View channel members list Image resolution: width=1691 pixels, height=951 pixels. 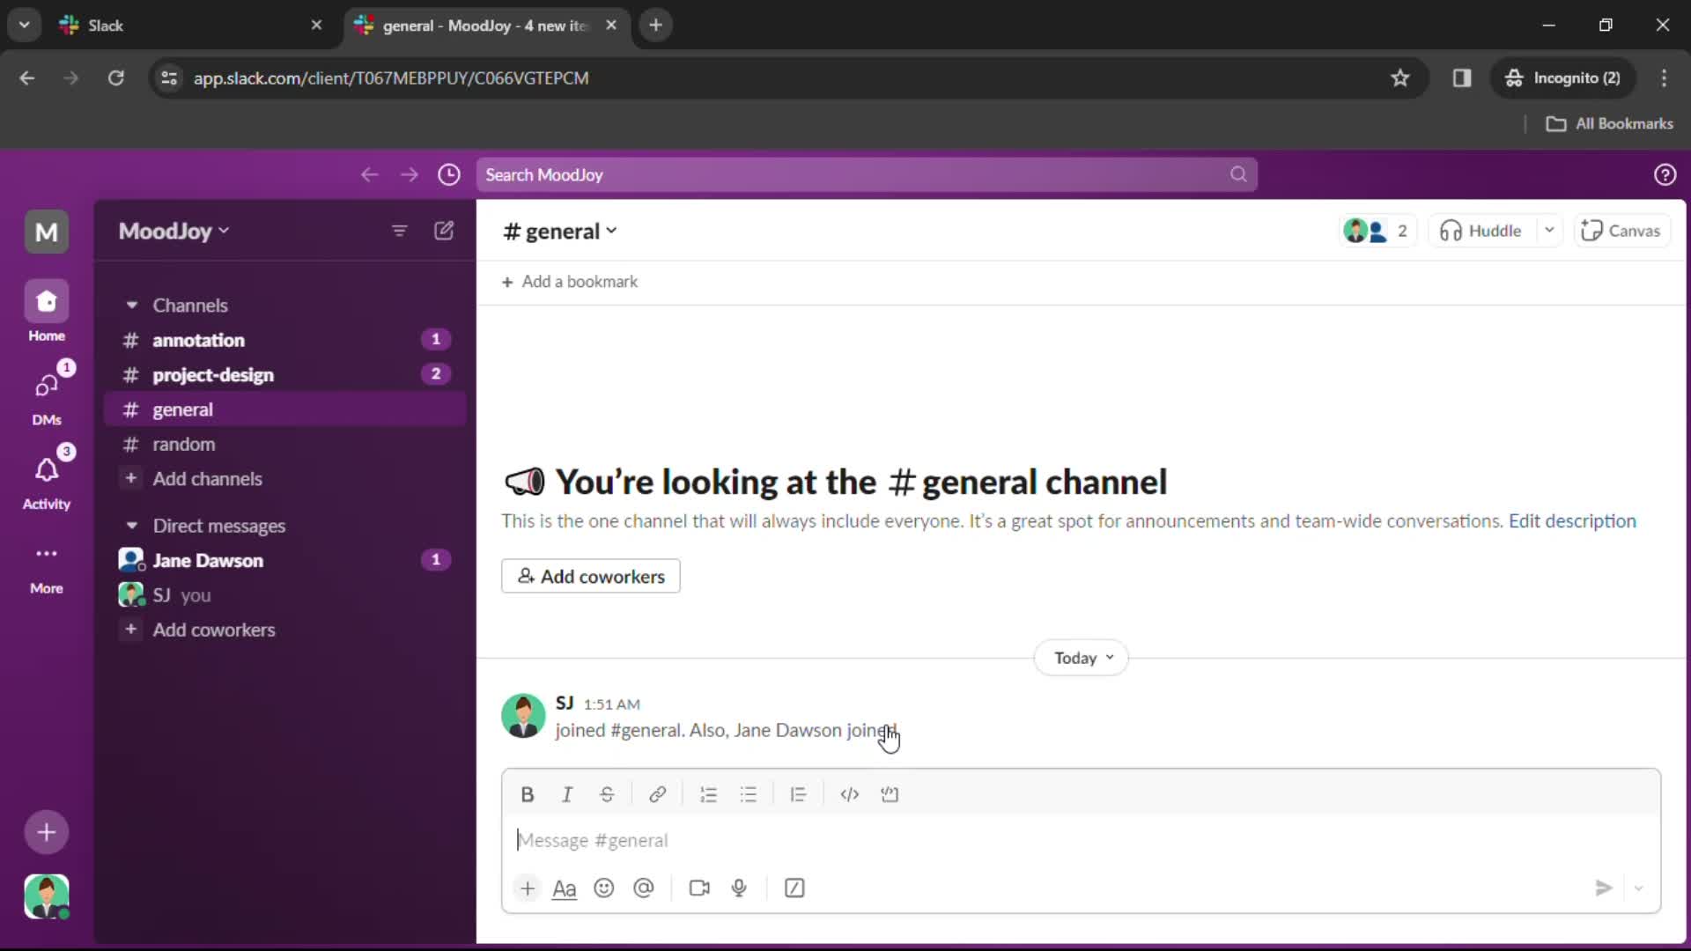[x=1377, y=231]
